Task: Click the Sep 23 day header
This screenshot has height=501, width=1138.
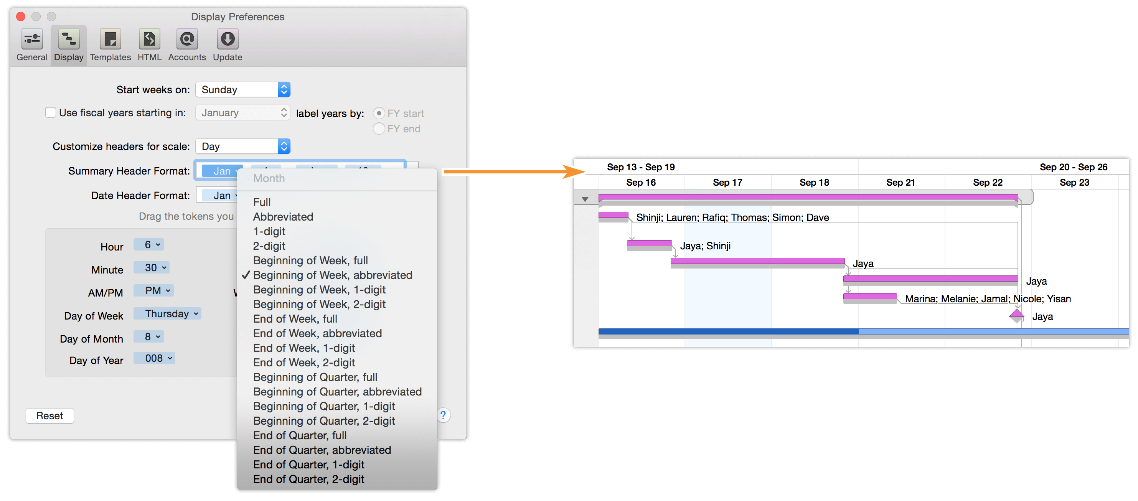Action: coord(1074,183)
